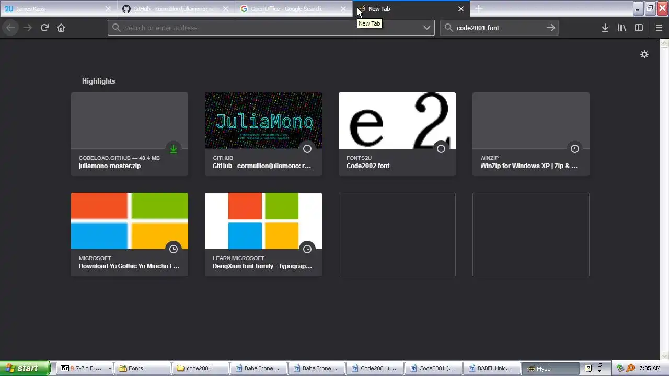Click the clock icon on Yu Gothic card
The width and height of the screenshot is (669, 376).
pos(174,249)
